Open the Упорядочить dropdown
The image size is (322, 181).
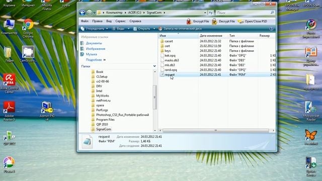tap(94, 29)
